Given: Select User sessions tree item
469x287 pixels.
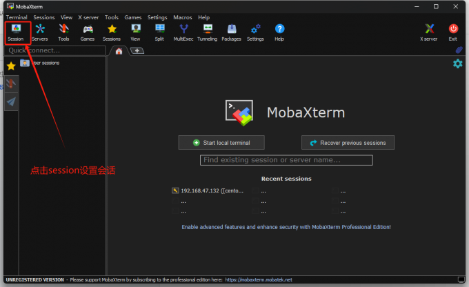Looking at the screenshot, I should pyautogui.click(x=40, y=63).
